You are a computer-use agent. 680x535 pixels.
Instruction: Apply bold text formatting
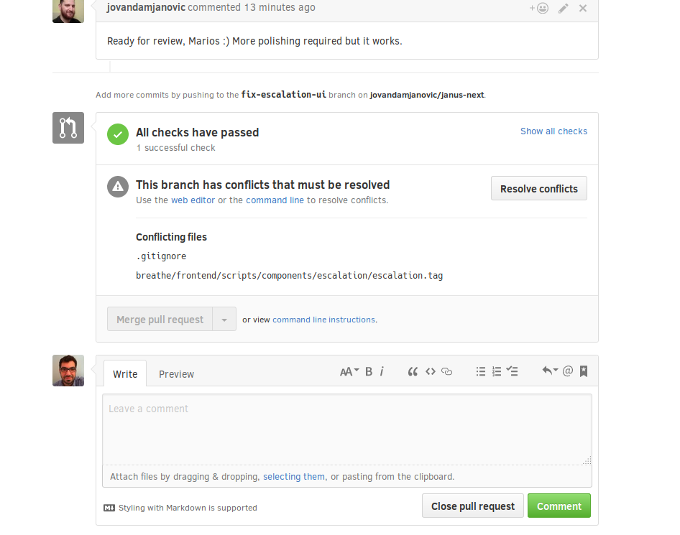coord(369,372)
